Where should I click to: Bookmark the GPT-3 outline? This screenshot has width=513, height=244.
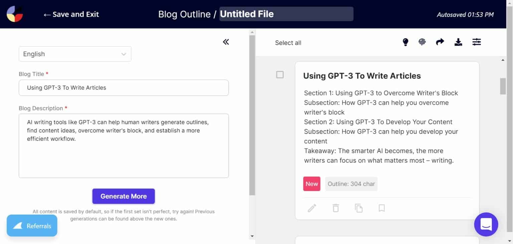tap(381, 208)
